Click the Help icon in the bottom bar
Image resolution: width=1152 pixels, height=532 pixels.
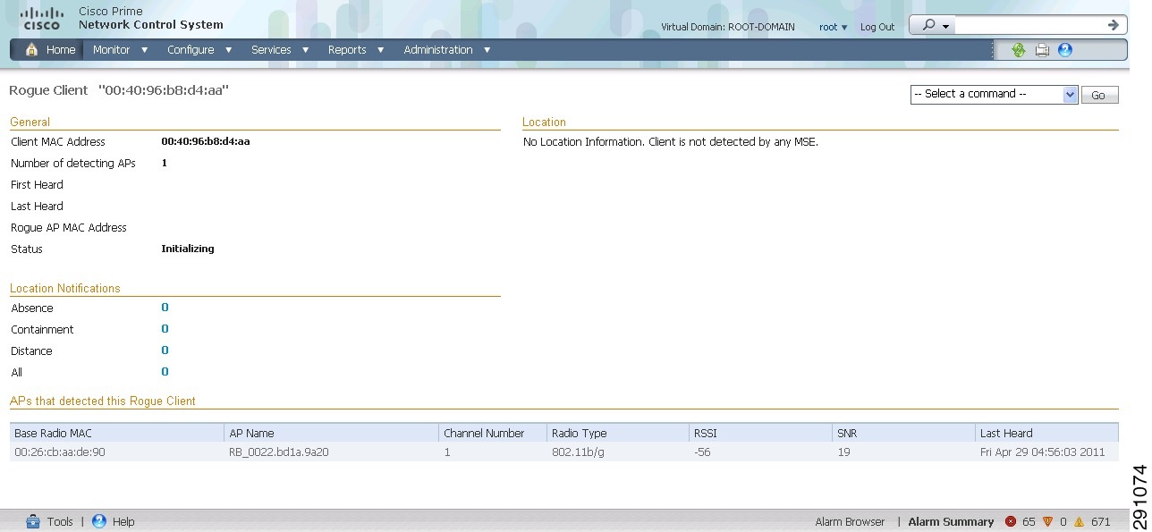click(99, 521)
